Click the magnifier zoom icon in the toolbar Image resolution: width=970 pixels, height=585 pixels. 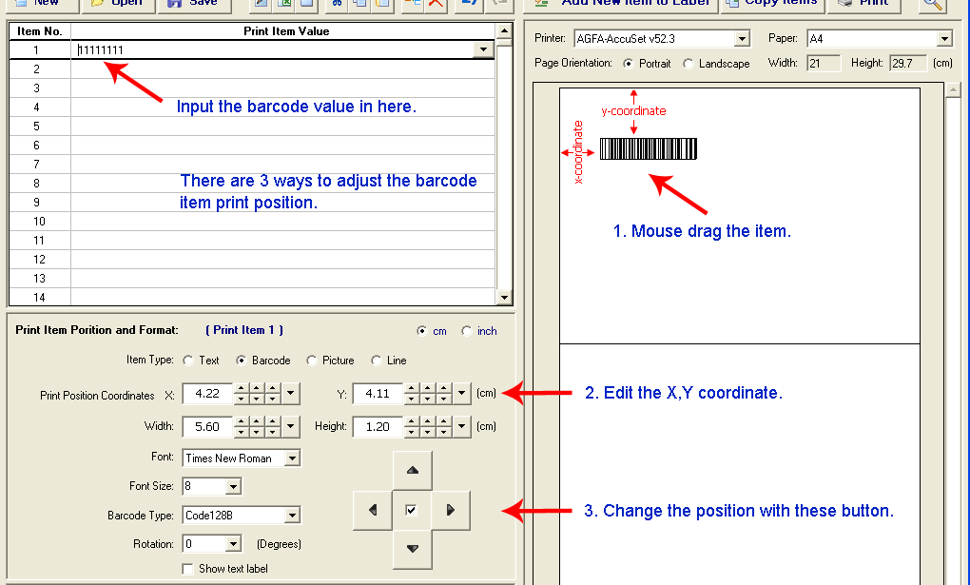933,4
